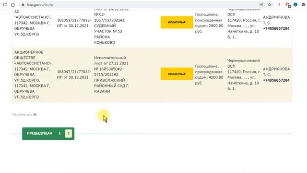Screen dimensions: 307x173
Task: Click the Распечатать print link
Action: pyautogui.click(x=22, y=114)
